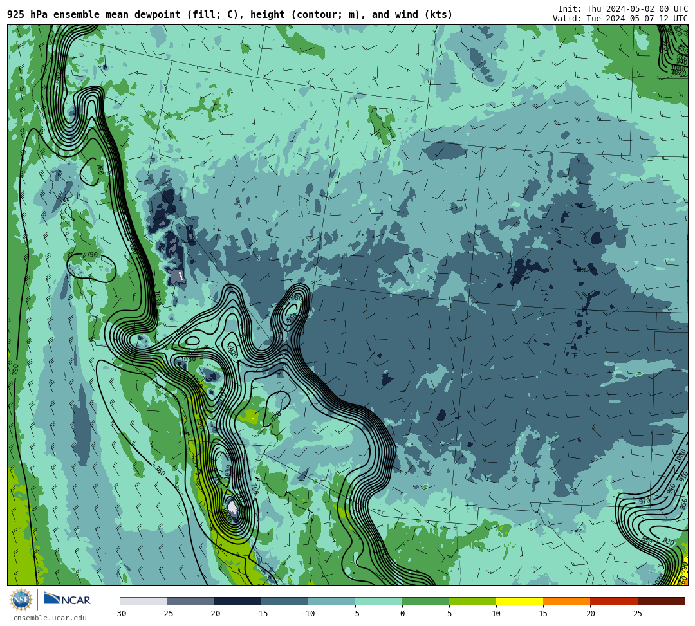The height and width of the screenshot is (626, 695).
Task: Pick the red 20 to 25 colorbar segment
Action: coord(614,601)
